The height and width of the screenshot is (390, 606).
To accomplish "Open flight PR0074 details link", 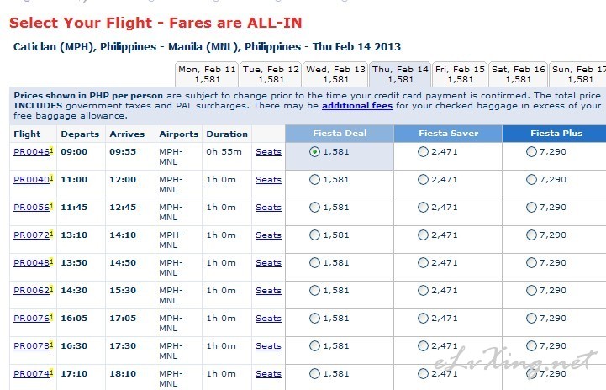I will (32, 374).
